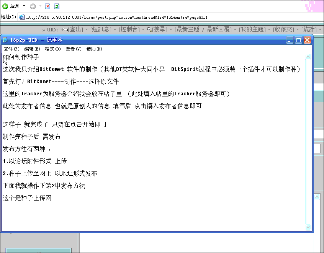The width and height of the screenshot is (324, 253).
Task: Open the 格式(O) menu in Notepad
Action: click(x=53, y=49)
